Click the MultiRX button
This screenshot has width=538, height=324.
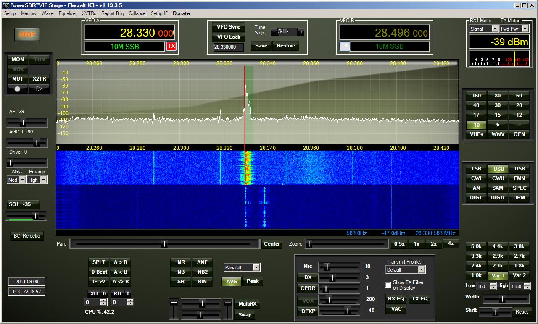tap(247, 304)
